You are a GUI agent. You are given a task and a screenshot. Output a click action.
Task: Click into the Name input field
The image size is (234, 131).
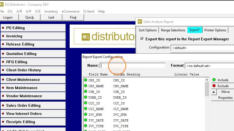coord(133,65)
